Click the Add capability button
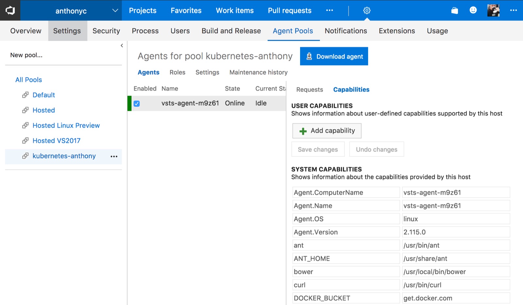Screen dimensions: 523x305 point(327,131)
